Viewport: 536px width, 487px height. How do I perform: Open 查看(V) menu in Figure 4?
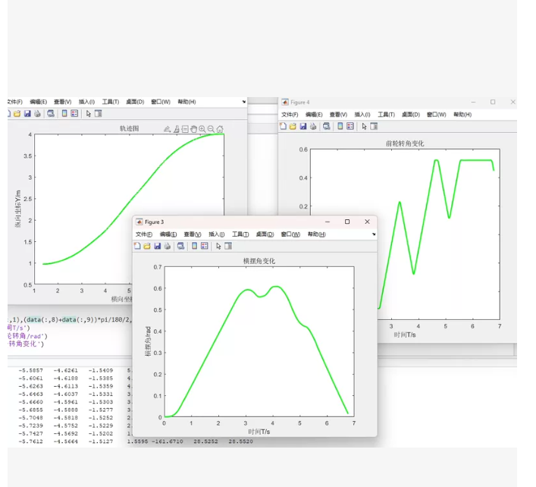pos(338,115)
